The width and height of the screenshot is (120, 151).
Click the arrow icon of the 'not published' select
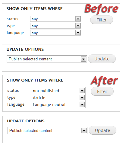82,91
